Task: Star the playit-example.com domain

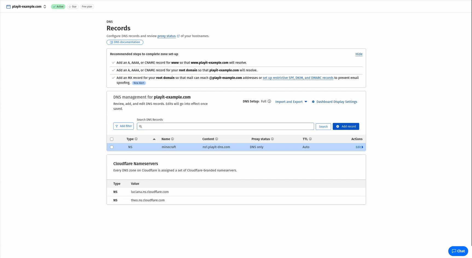Action: 72,7
